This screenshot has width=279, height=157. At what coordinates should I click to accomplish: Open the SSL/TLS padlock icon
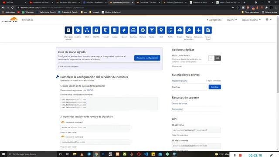96,30
